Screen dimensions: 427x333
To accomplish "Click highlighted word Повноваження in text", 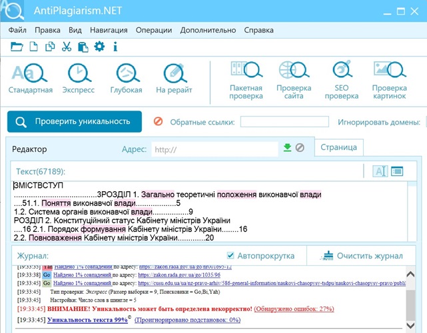I will [x=55, y=238].
